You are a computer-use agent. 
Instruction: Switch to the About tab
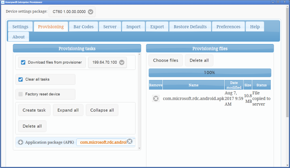(x=18, y=37)
